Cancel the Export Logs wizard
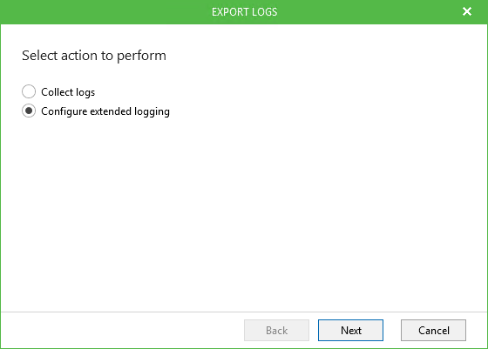Screen dimensions: 488x349 click(434, 330)
